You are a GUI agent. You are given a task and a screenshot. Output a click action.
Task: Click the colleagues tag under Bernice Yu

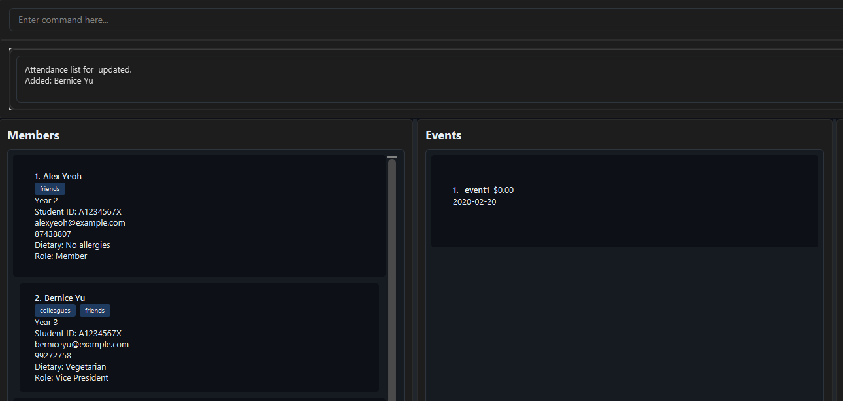pos(55,311)
